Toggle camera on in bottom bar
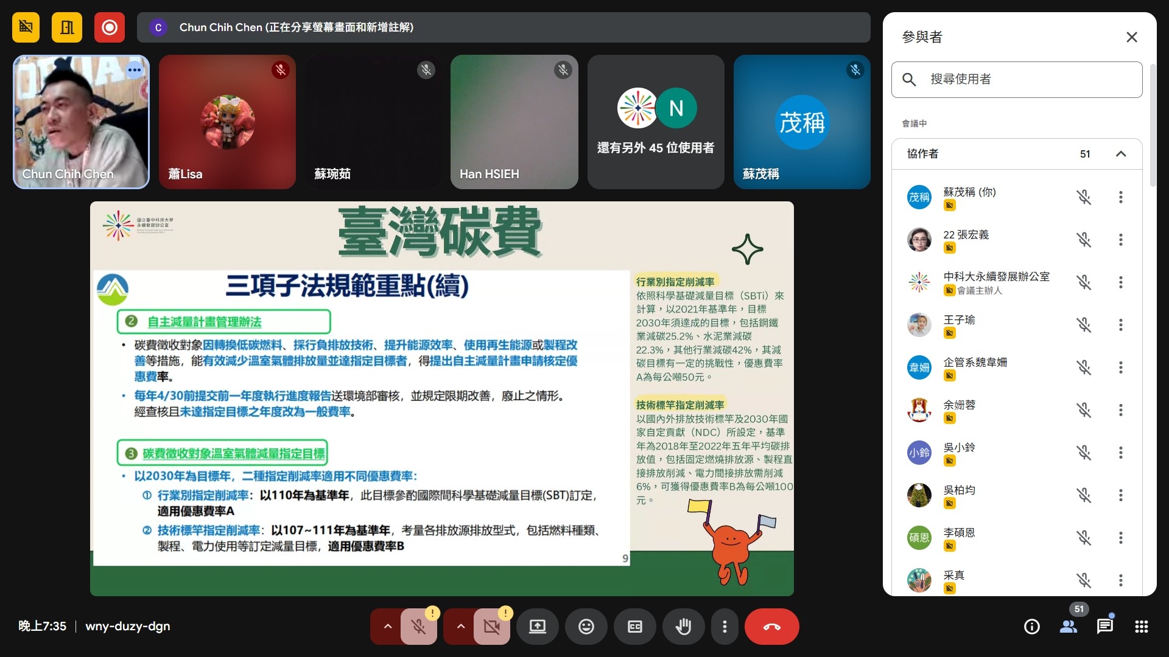This screenshot has width=1169, height=657. (492, 627)
